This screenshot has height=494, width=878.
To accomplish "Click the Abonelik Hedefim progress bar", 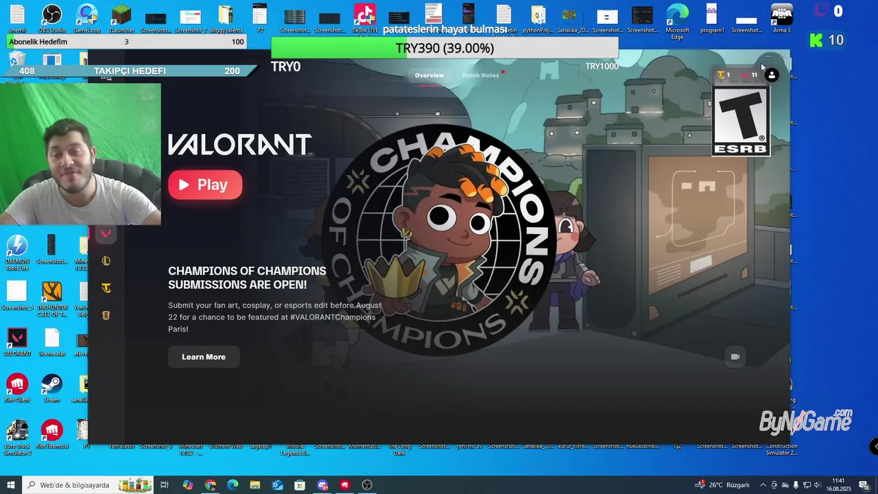I will point(126,42).
